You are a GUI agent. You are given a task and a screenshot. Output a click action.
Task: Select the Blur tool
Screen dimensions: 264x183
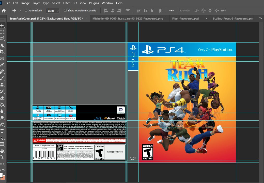2,111
